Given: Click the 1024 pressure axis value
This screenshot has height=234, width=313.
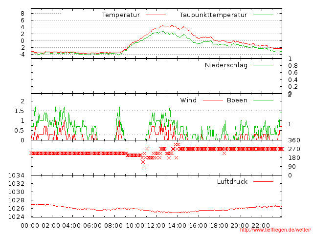Looking at the screenshot, I should (x=16, y=216).
